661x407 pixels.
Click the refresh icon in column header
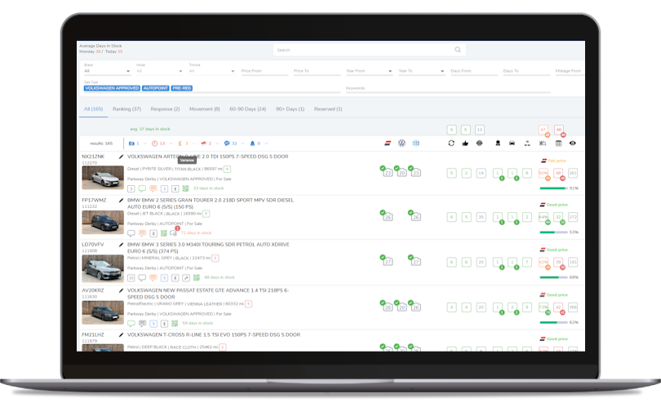click(451, 144)
